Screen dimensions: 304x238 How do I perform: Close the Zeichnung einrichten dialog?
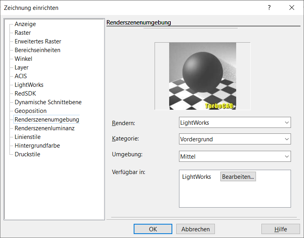(x=292, y=8)
